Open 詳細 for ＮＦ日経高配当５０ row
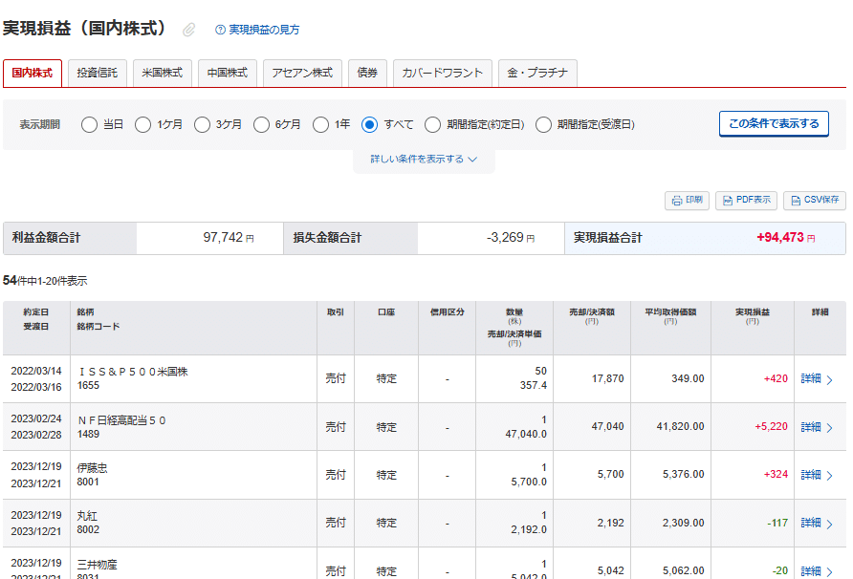This screenshot has width=853, height=579. point(817,427)
